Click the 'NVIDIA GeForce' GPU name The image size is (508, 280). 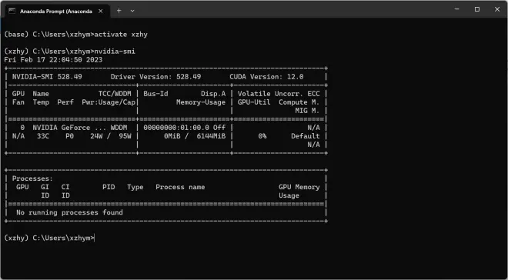62,128
